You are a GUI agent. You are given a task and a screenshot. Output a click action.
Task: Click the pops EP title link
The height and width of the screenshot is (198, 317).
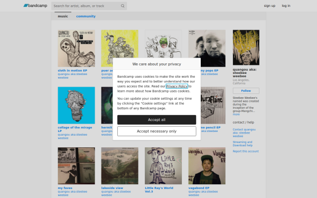pyautogui.click(x=209, y=70)
